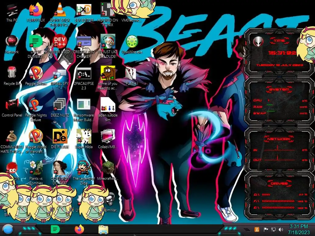Screen dimensions: 315x236
Task: Click the C:\ drive usage bar
Action: coord(266,195)
